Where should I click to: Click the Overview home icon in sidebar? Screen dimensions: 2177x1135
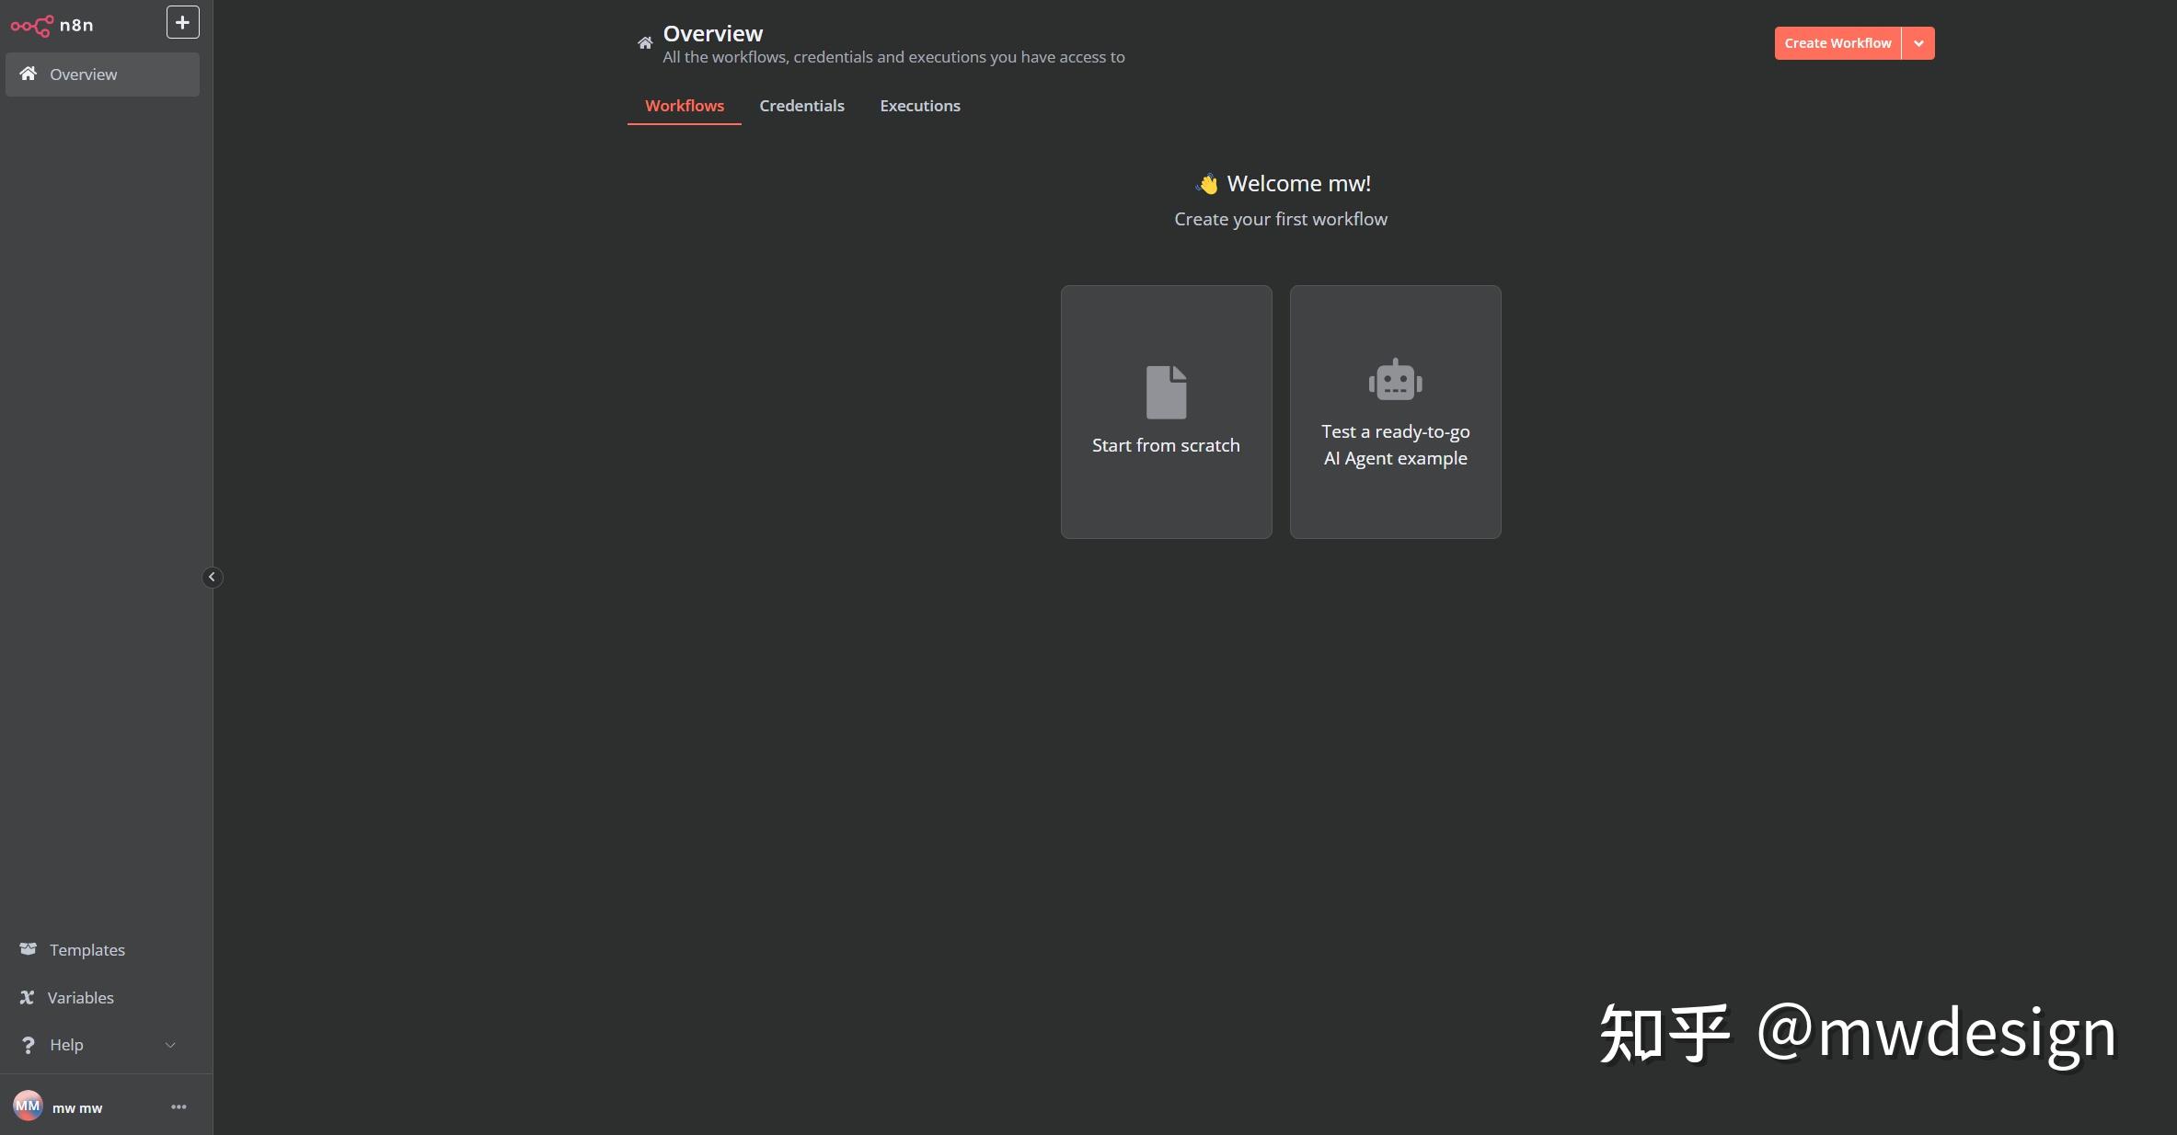coord(29,74)
